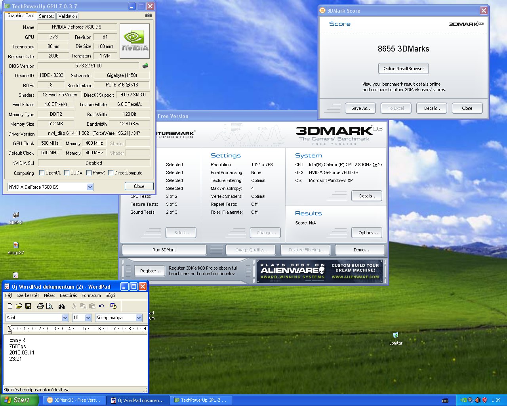Click the taskbar clock showing 1:09
This screenshot has width=507, height=406.
(496, 400)
